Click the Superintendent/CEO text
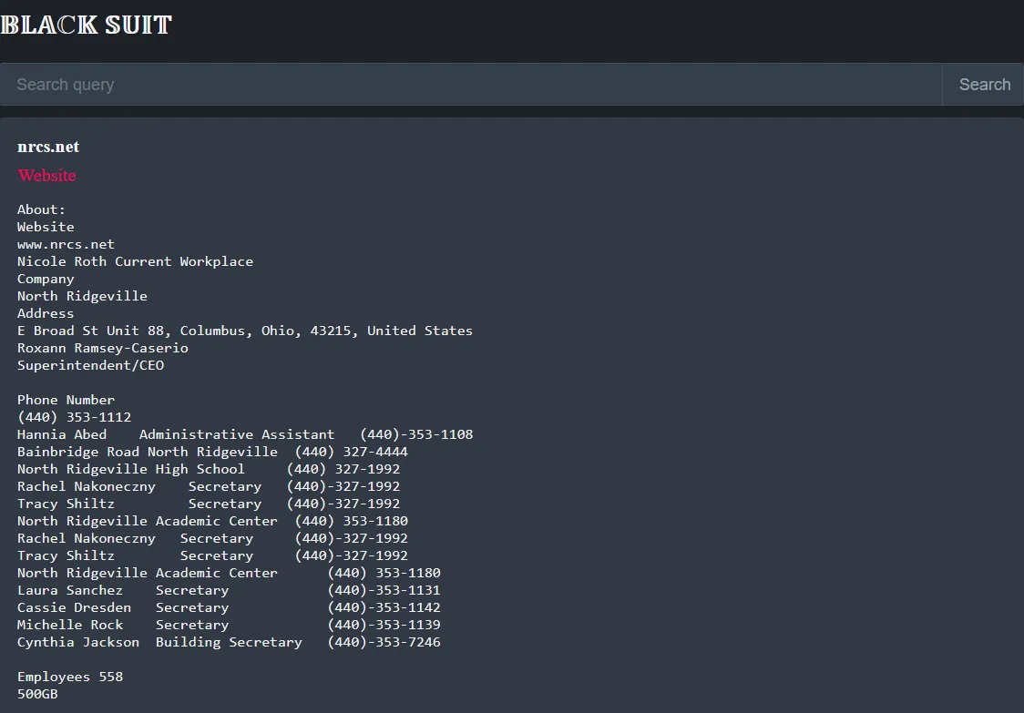Screen dimensions: 1024x713 (90, 365)
